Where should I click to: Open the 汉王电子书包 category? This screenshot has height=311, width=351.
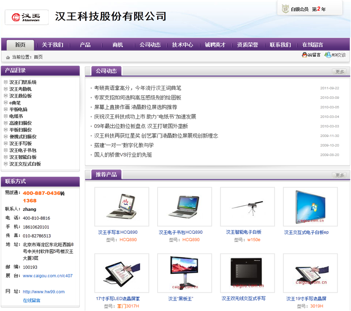pos(23,150)
